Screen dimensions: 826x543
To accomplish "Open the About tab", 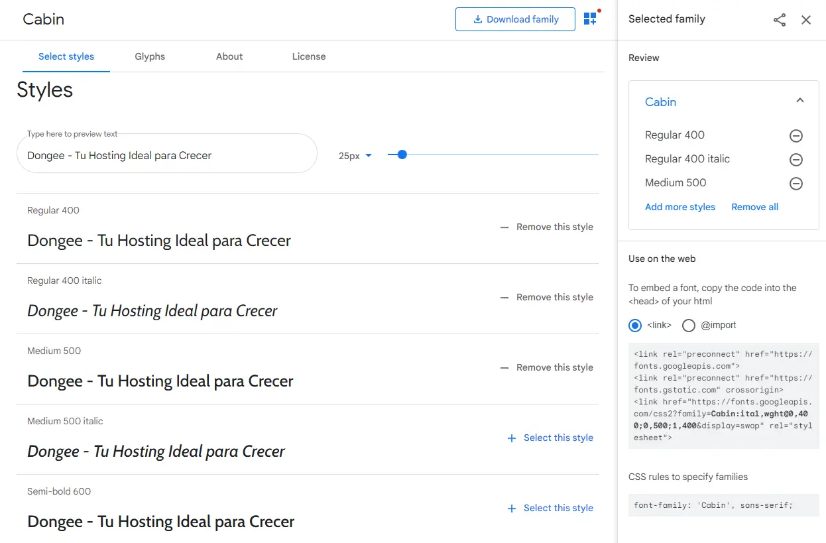I will point(229,56).
